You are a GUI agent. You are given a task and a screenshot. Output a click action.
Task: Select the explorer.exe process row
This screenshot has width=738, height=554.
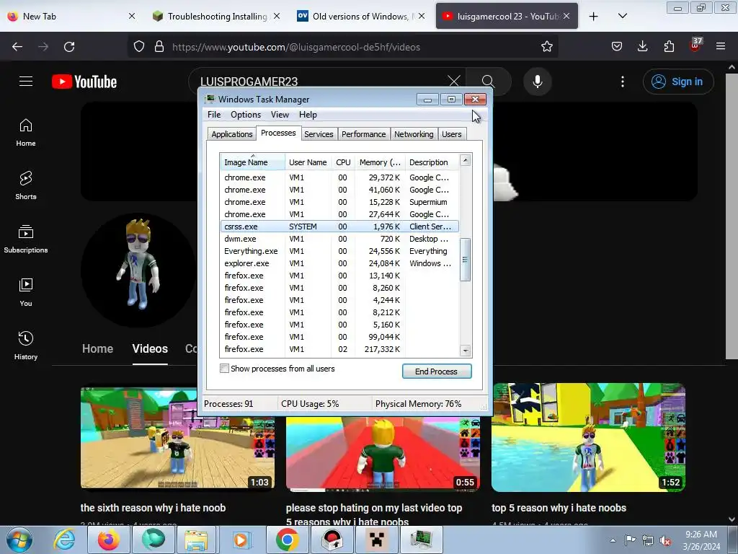coord(339,263)
